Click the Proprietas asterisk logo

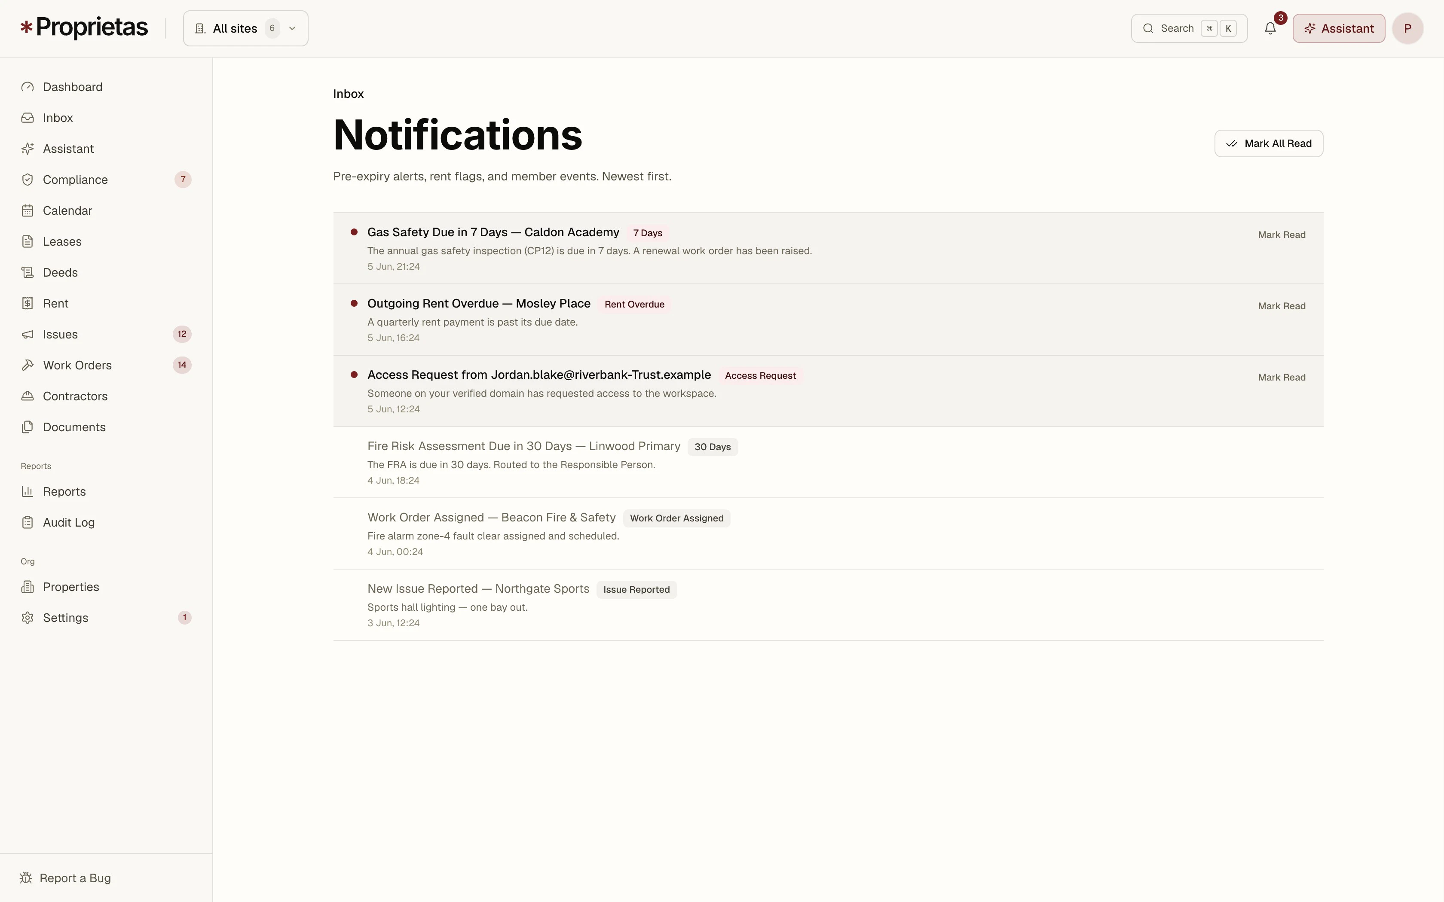[x=26, y=27]
